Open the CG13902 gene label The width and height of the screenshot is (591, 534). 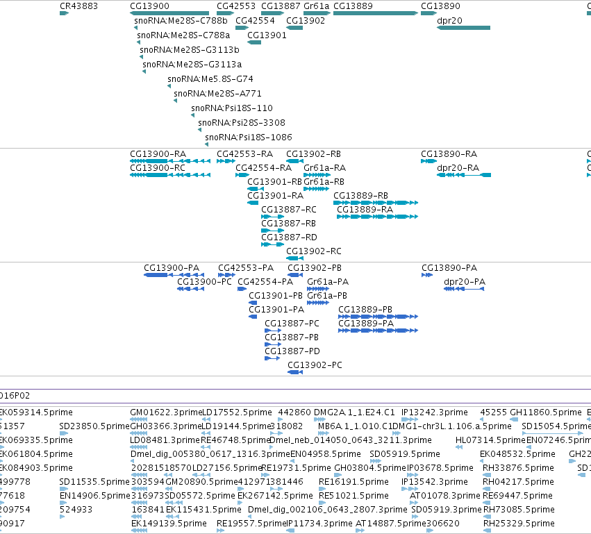pos(306,21)
